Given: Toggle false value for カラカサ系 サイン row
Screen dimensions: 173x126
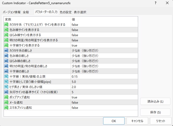Looking at the screenshot, I should coord(104,25).
